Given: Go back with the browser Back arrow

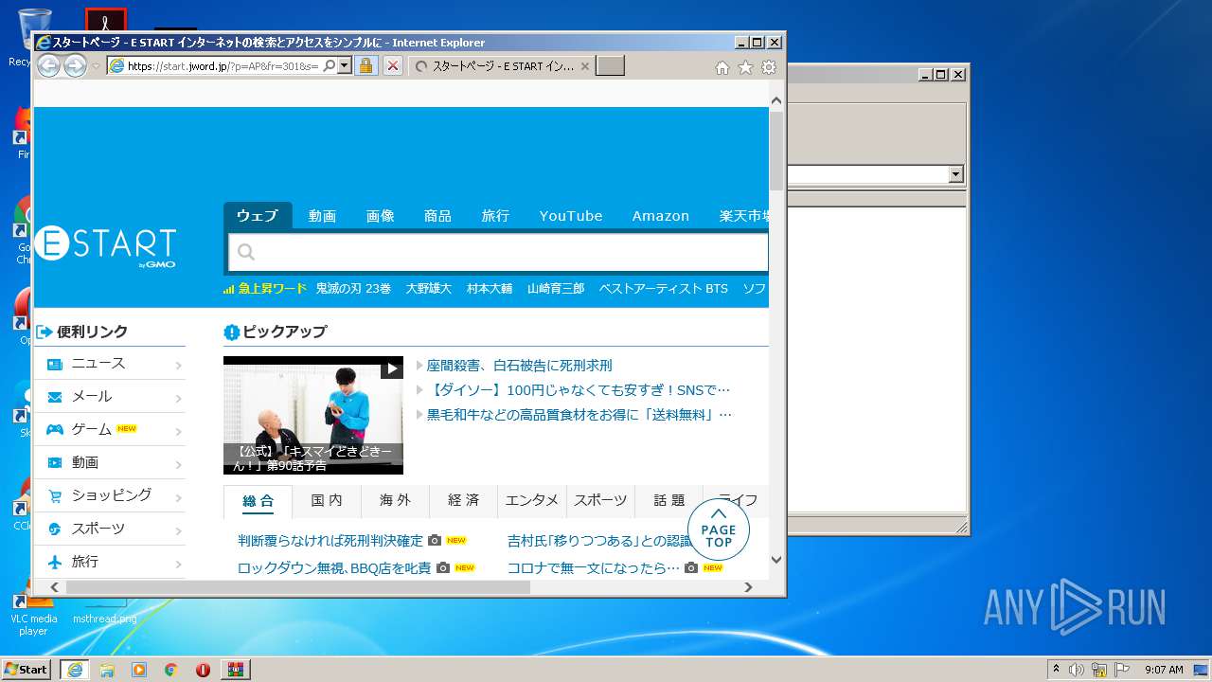Looking at the screenshot, I should click(48, 66).
